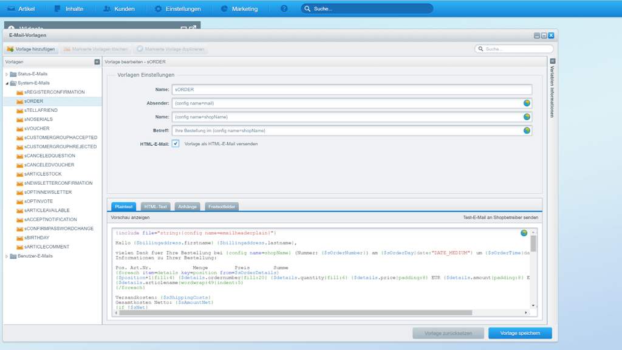The width and height of the screenshot is (622, 350).
Task: Click Markierte Vorlagen löschen
Action: (95, 49)
